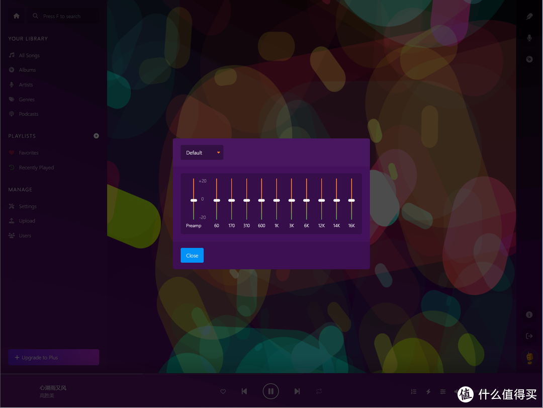Screen dimensions: 543x408
Task: Open the queue list icon
Action: (413, 391)
